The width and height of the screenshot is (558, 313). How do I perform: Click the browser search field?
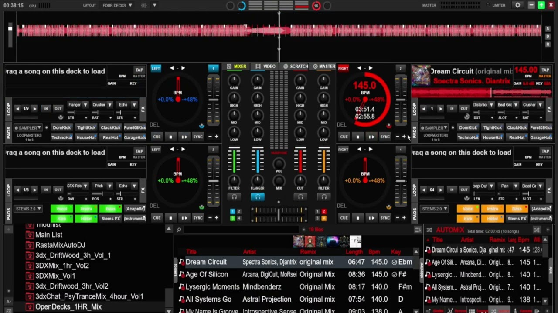pos(241,230)
